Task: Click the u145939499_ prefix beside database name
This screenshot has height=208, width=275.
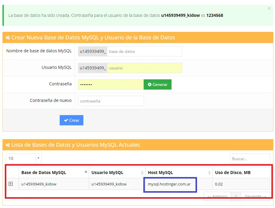Action: 93,51
